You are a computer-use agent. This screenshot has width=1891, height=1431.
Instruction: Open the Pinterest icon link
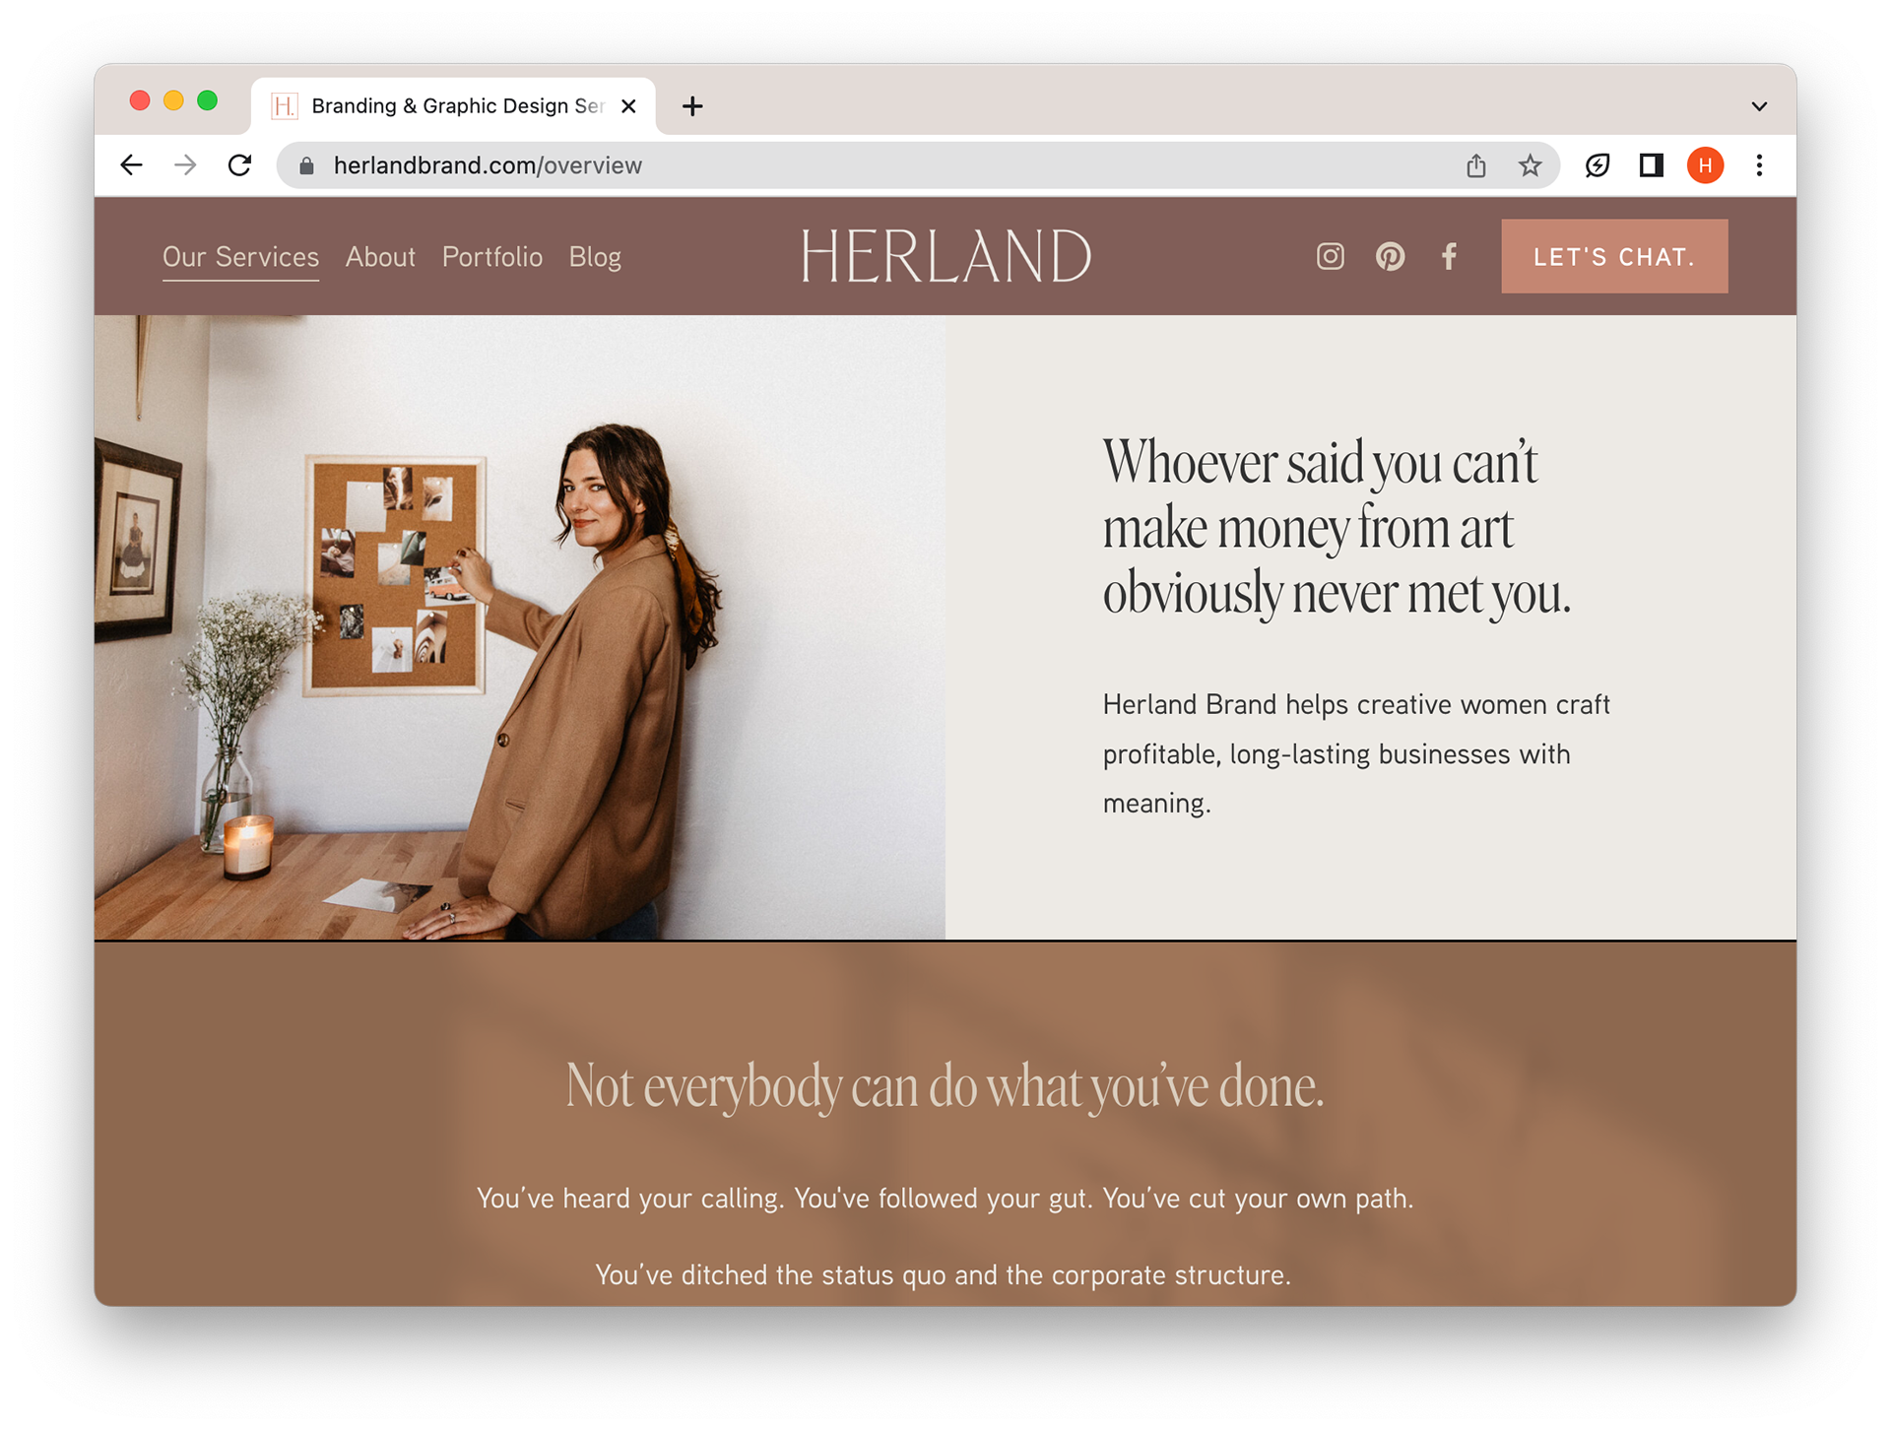1390,257
